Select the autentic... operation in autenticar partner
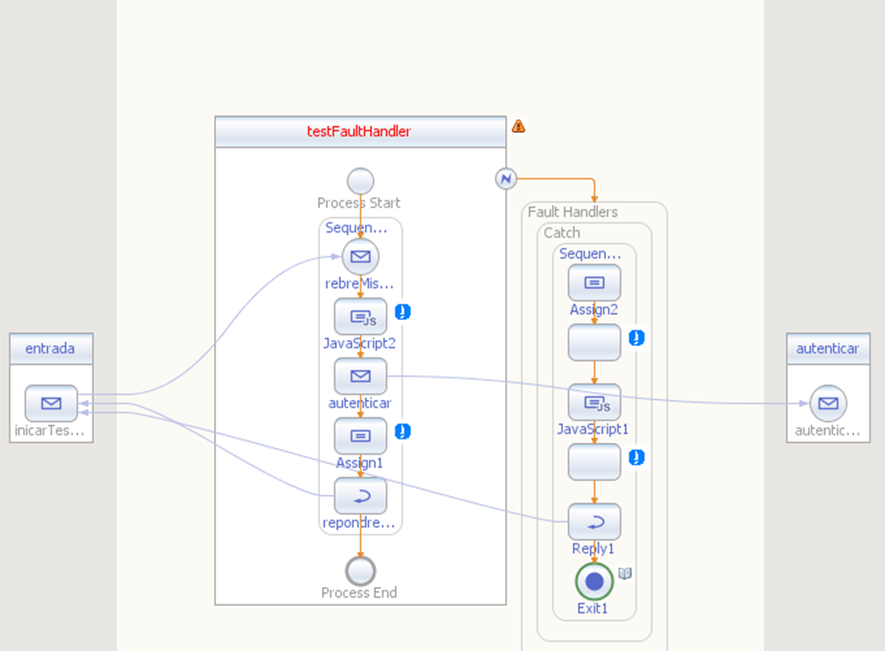This screenshot has height=651, width=885. [x=828, y=403]
